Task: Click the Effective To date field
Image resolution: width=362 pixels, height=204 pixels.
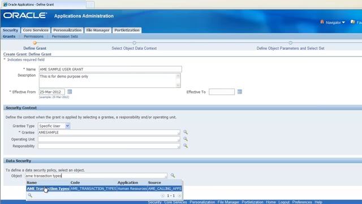Action: click(x=222, y=92)
